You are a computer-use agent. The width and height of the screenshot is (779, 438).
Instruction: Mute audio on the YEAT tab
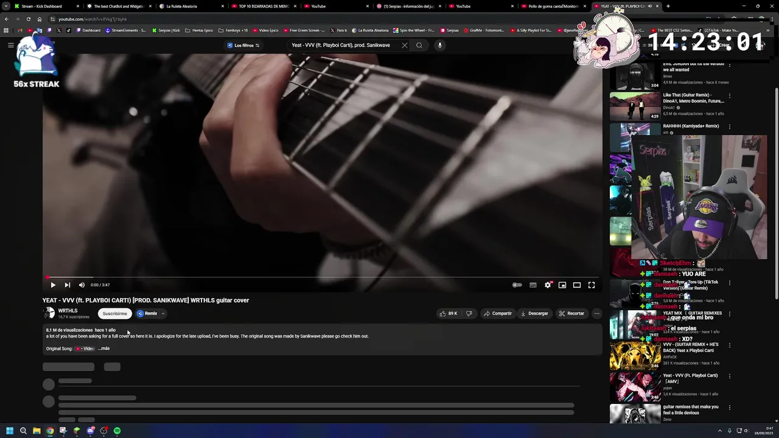[649, 6]
